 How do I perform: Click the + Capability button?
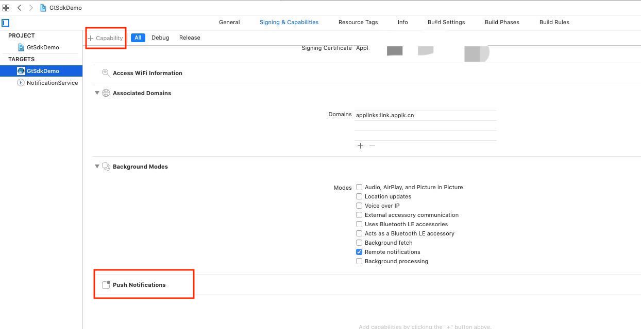click(106, 38)
